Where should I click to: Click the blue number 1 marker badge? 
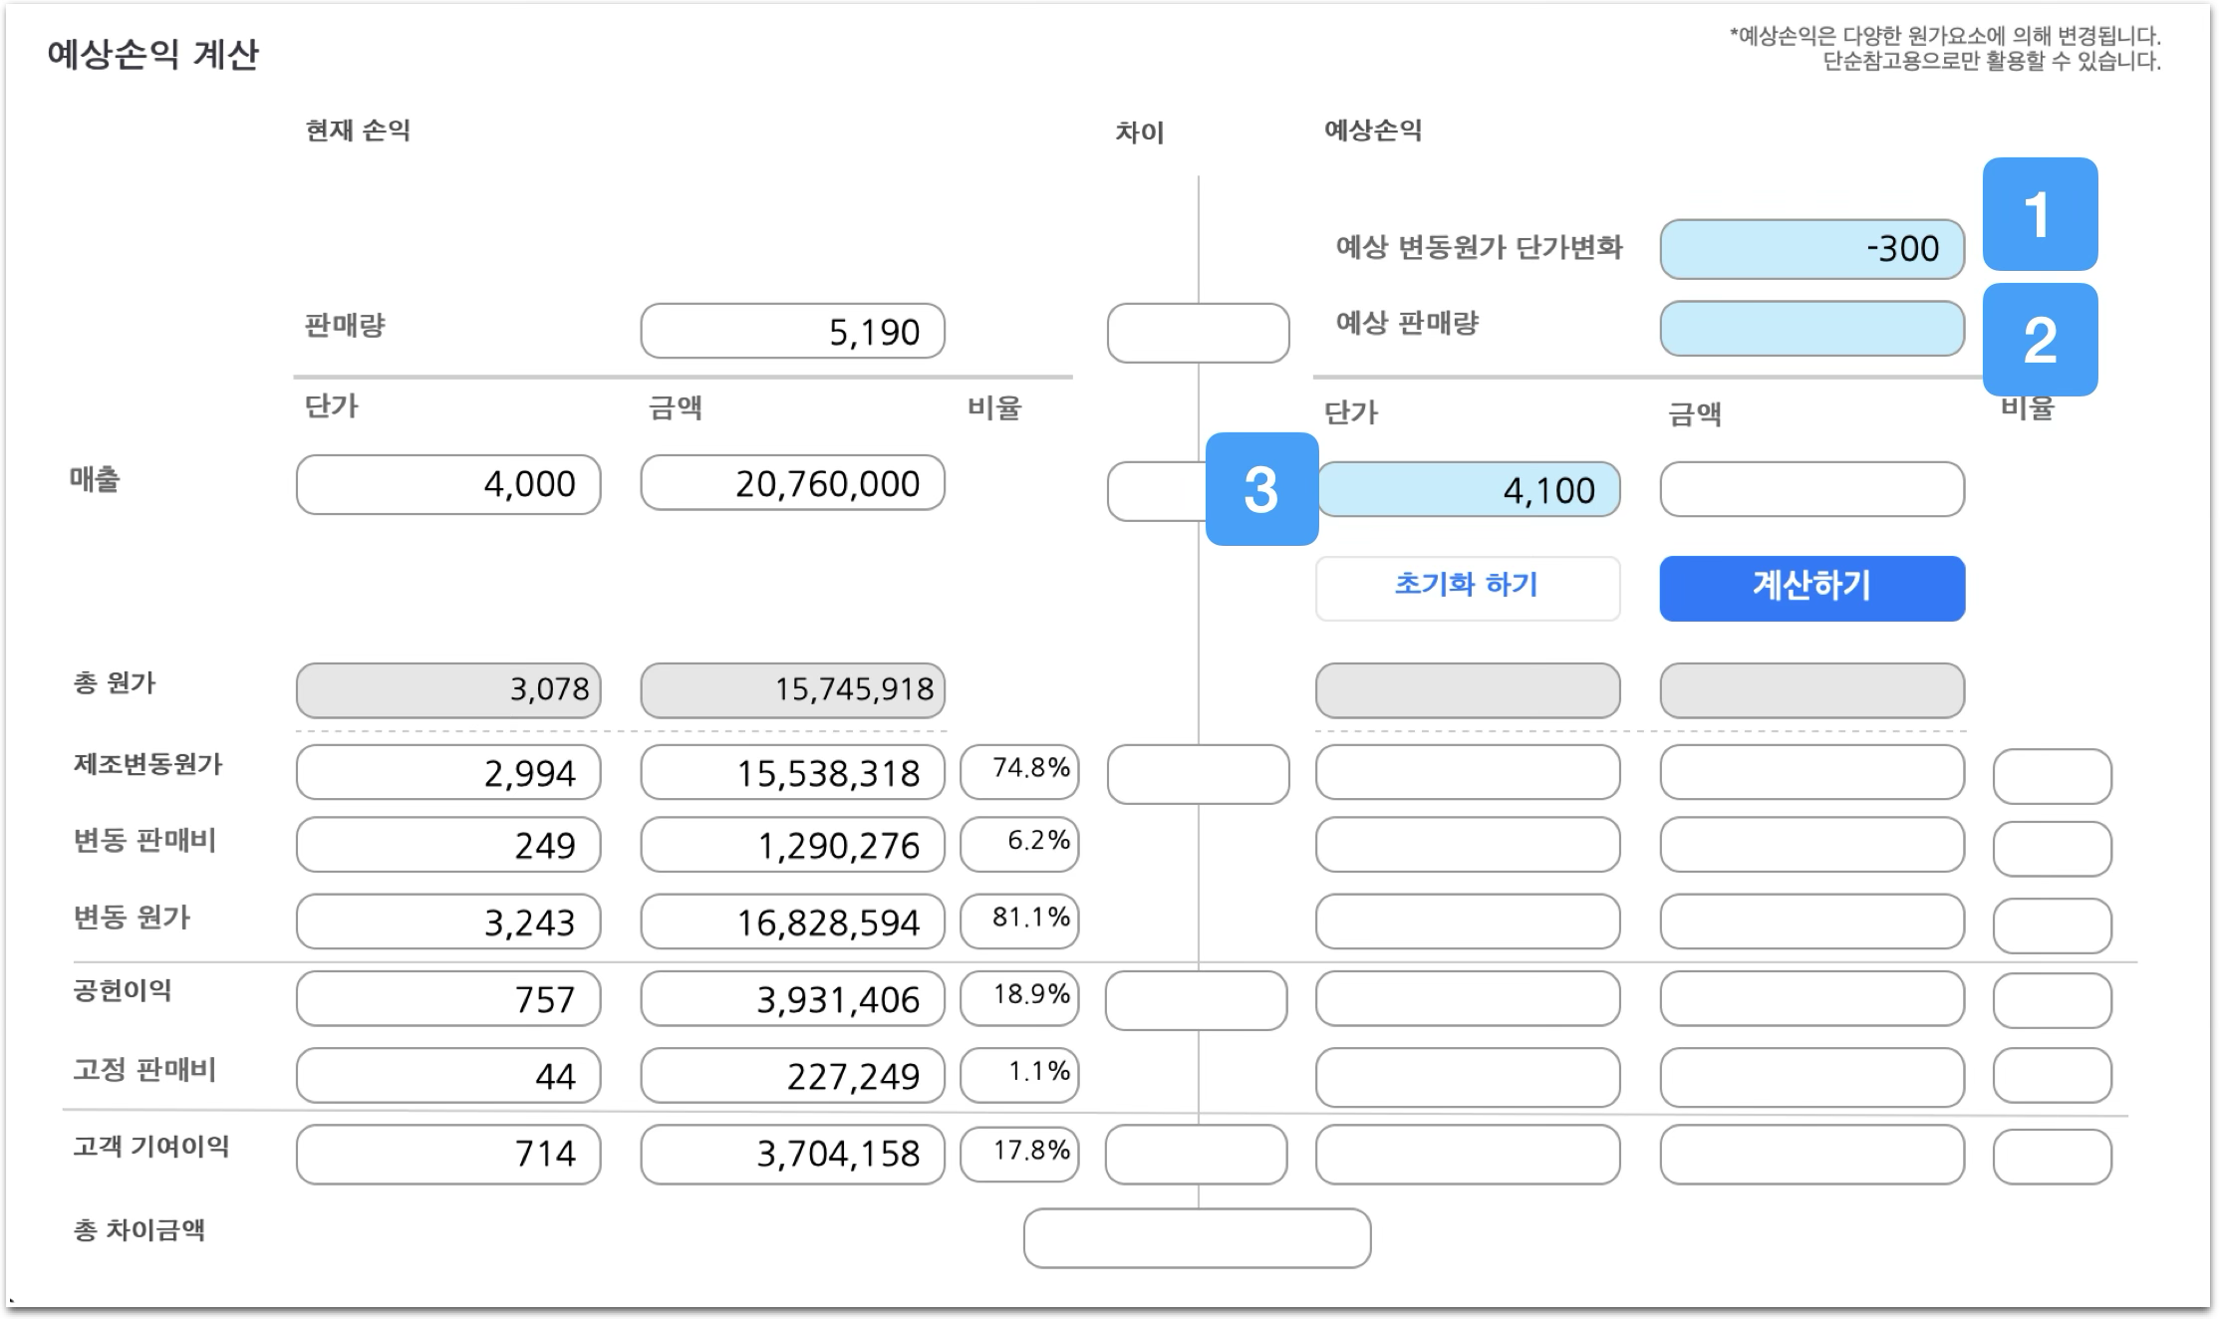pos(2039,214)
